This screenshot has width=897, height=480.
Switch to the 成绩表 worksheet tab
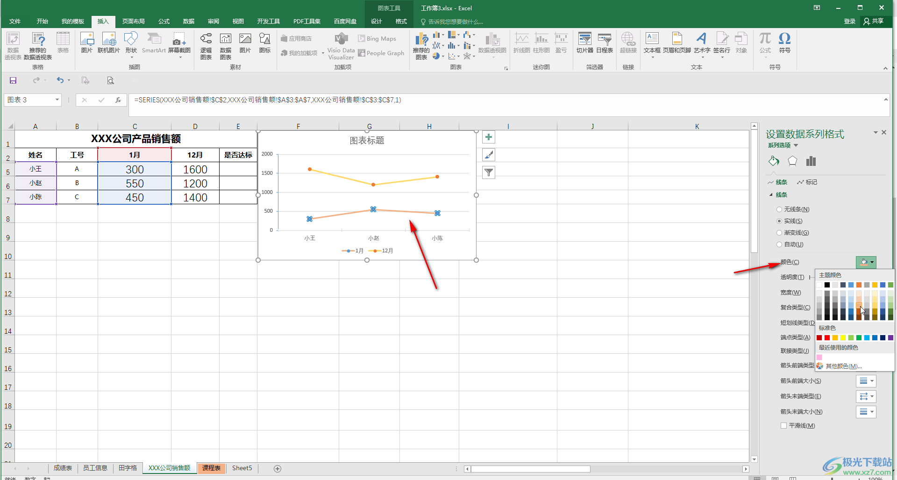pyautogui.click(x=63, y=468)
